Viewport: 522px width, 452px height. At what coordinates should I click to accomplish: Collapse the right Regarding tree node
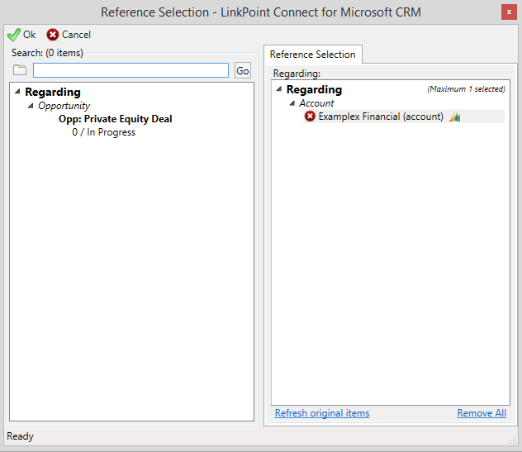coord(279,89)
